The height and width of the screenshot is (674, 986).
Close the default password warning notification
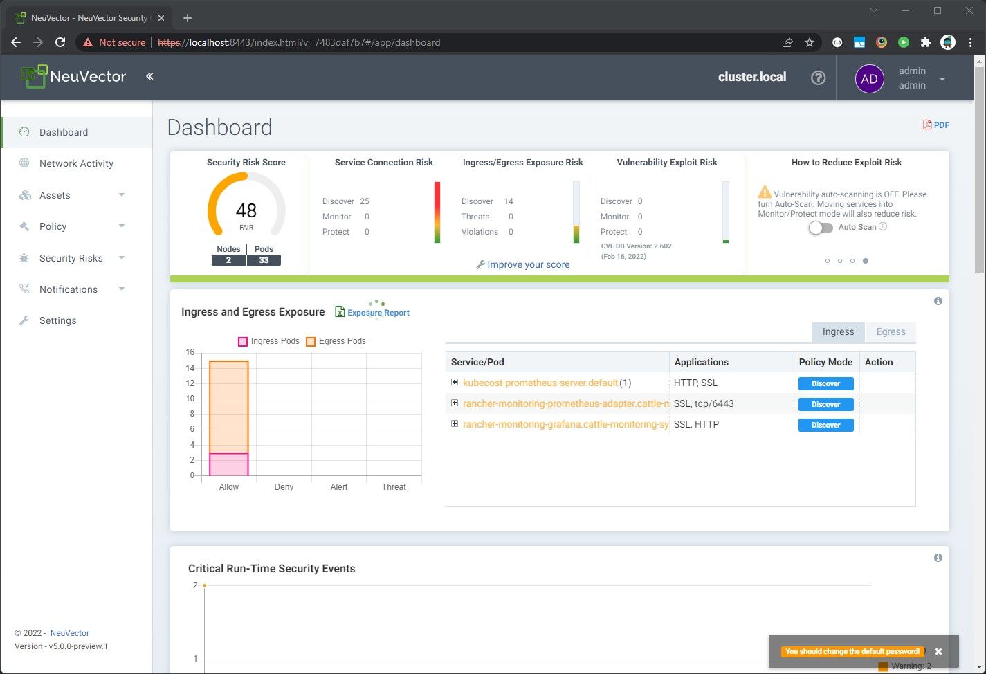tap(938, 651)
